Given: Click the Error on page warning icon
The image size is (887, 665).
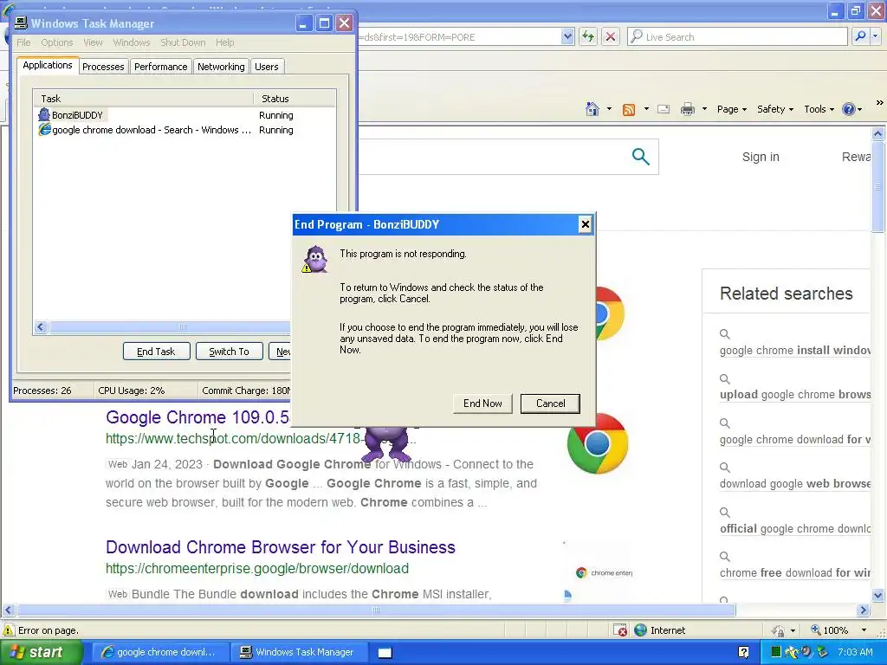Looking at the screenshot, I should click(x=9, y=630).
